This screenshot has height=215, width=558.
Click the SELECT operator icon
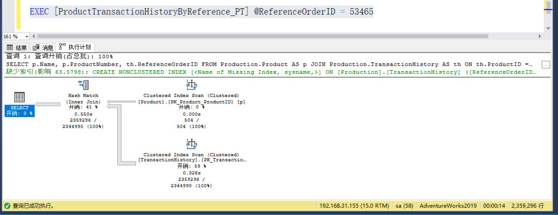click(x=20, y=97)
